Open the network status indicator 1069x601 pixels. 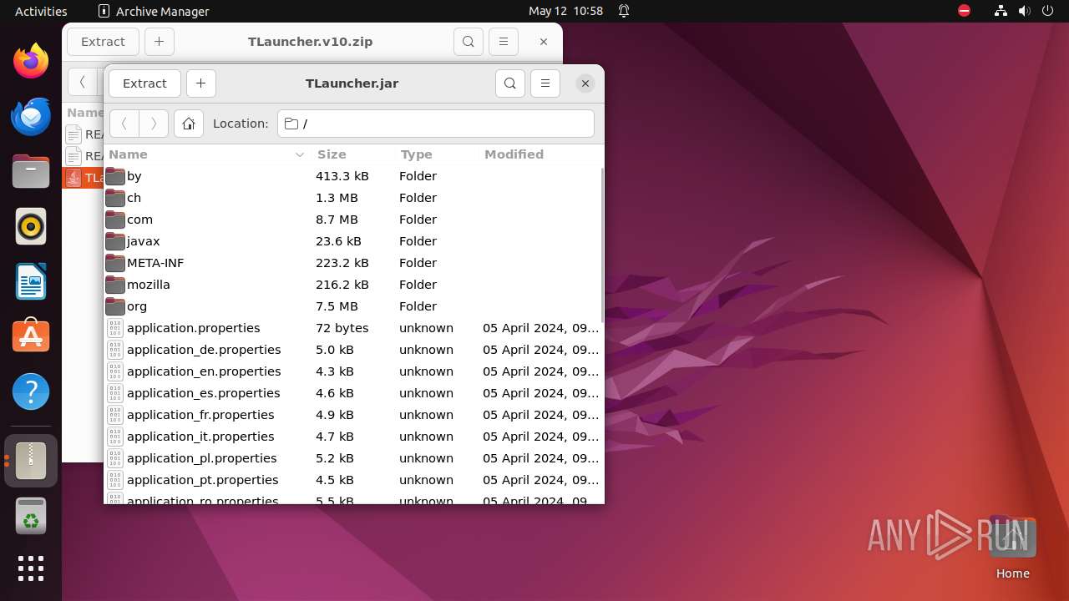coord(1001,11)
